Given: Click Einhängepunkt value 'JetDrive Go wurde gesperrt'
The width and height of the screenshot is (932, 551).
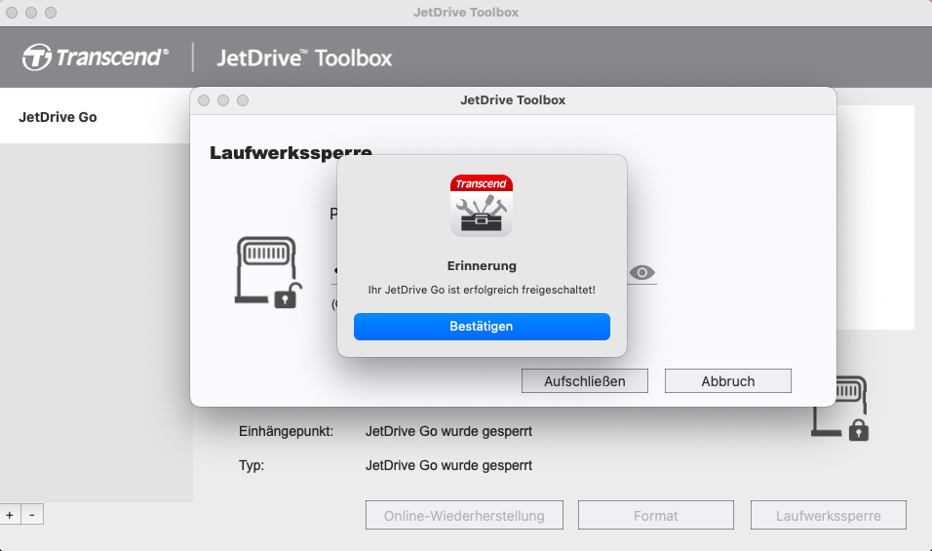Looking at the screenshot, I should 448,431.
